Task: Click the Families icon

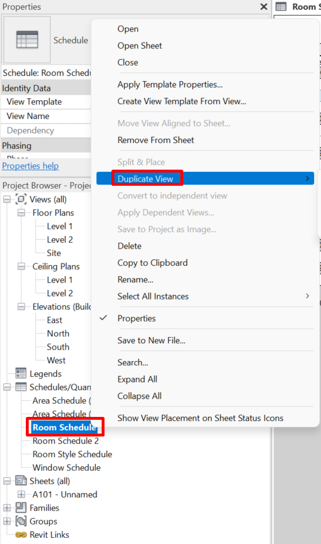Action: coord(21,508)
